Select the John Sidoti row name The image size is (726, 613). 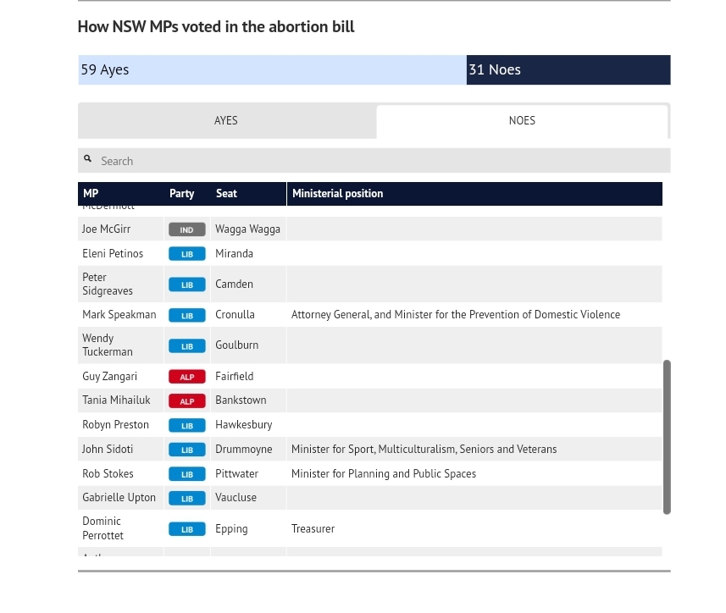108,450
